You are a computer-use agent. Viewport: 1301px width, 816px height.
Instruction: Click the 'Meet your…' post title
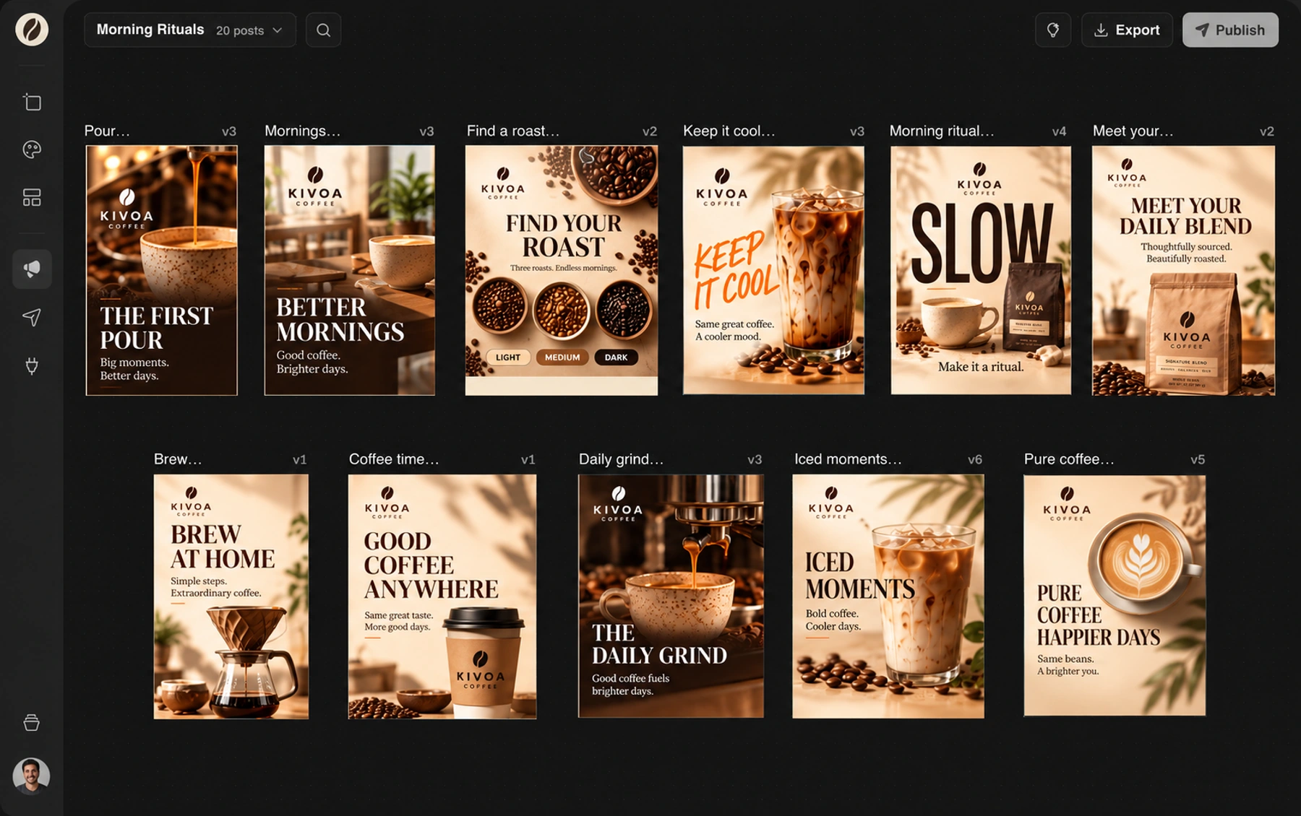point(1133,131)
